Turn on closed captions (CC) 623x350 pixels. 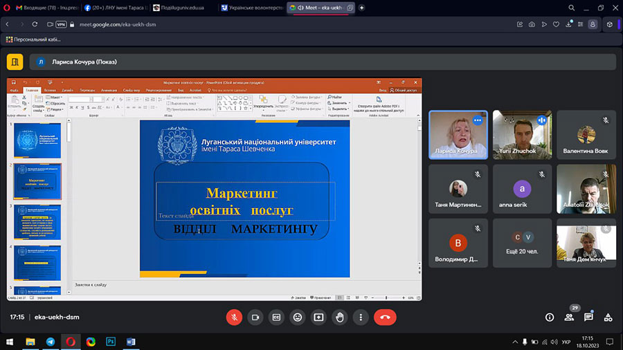276,317
